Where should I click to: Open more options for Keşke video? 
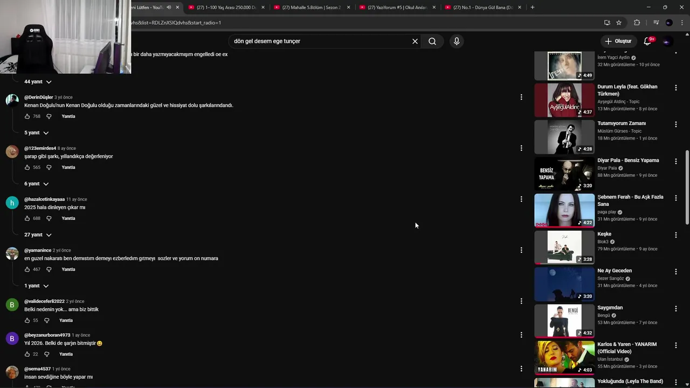[x=675, y=235]
